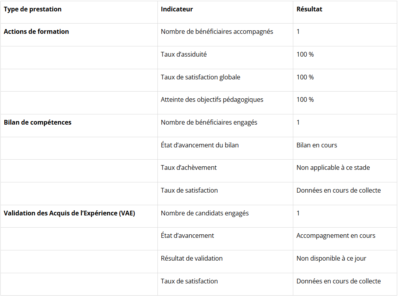The height and width of the screenshot is (296, 398).
Task: Click the 100 % result for "Taux d'assiduité"
Action: pyautogui.click(x=305, y=54)
